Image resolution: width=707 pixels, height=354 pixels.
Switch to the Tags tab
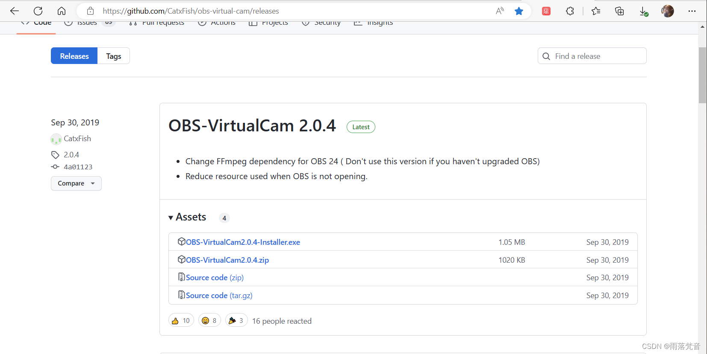[114, 56]
